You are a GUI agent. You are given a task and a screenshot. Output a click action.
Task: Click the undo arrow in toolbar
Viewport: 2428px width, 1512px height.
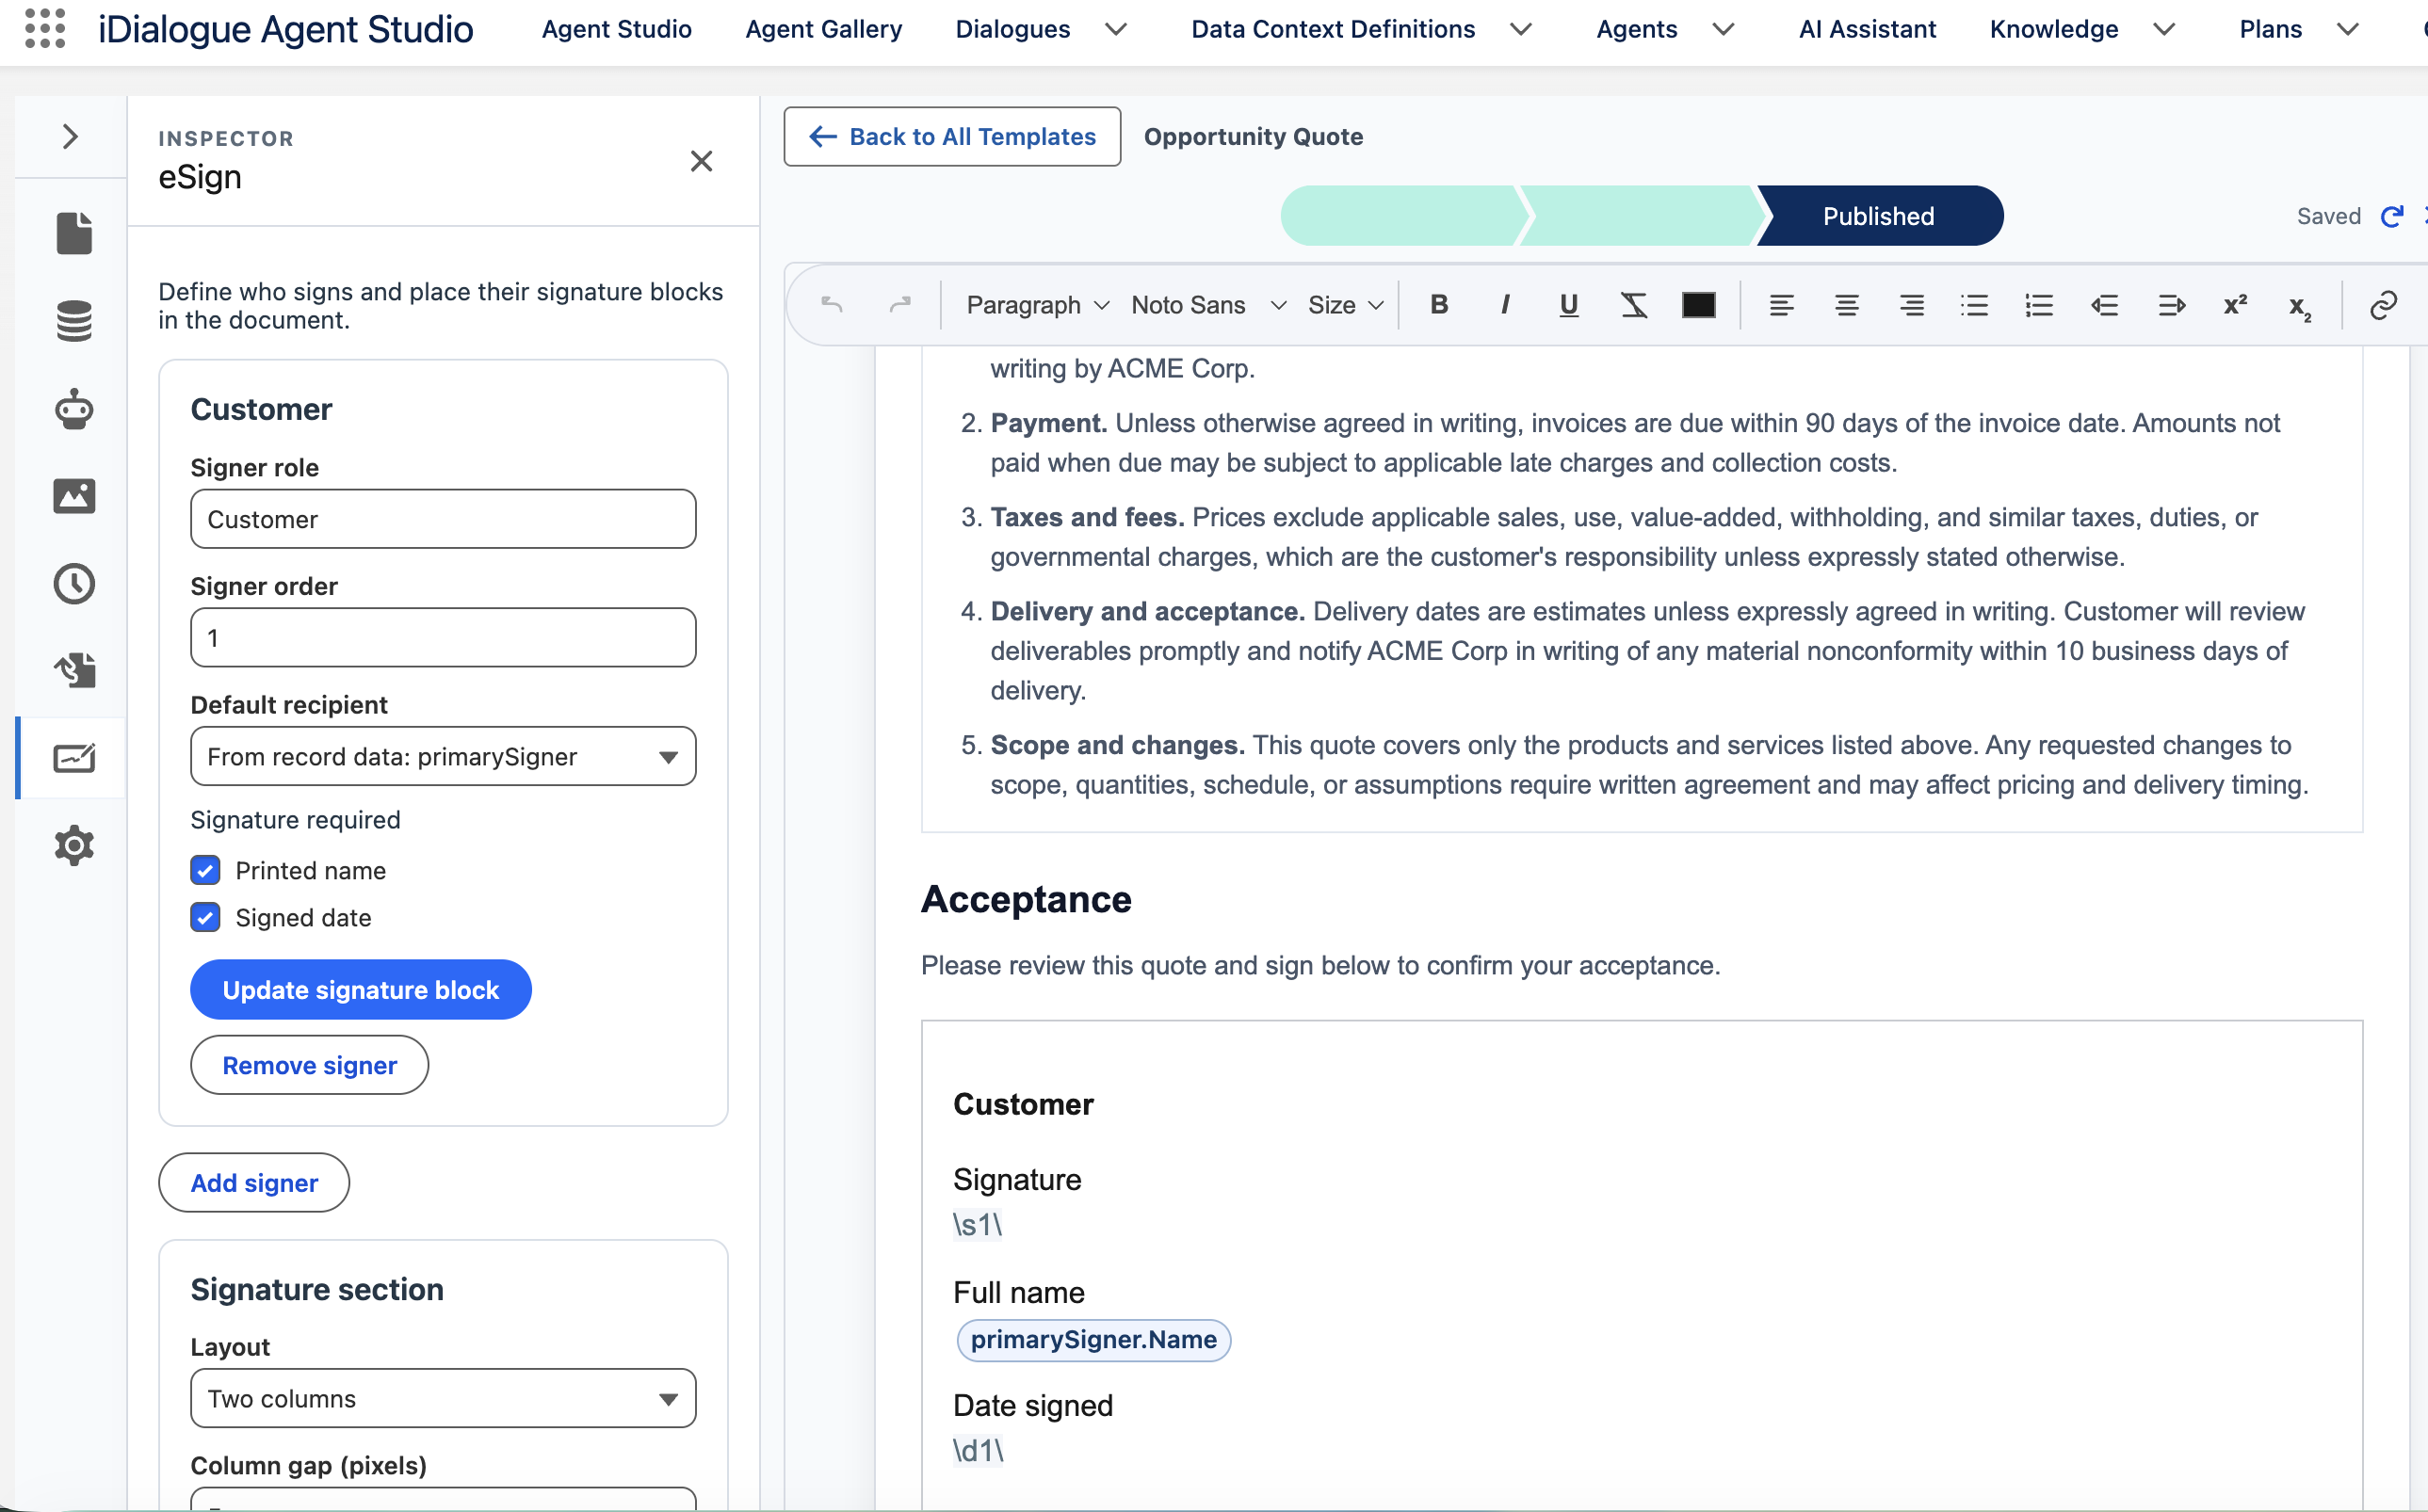click(833, 305)
